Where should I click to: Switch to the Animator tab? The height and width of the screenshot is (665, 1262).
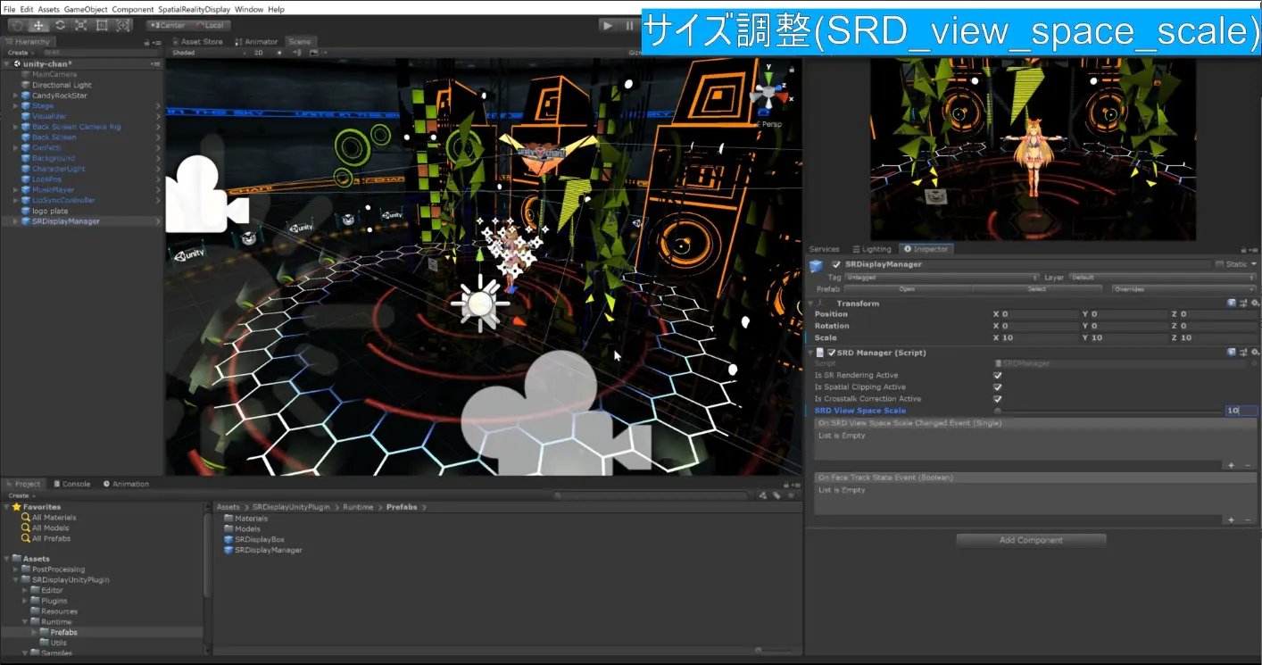tap(256, 41)
